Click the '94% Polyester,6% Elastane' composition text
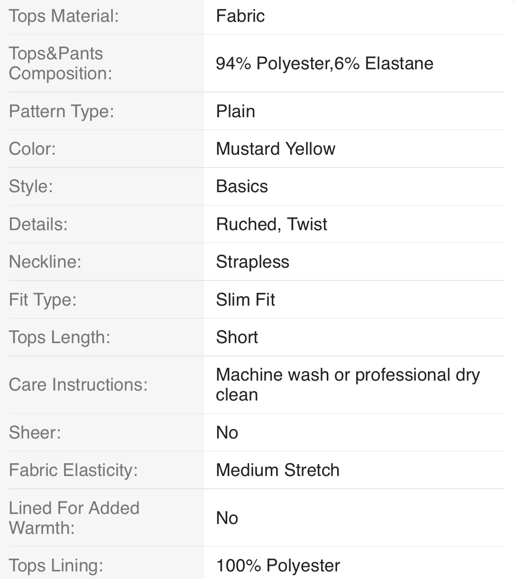 coord(324,64)
